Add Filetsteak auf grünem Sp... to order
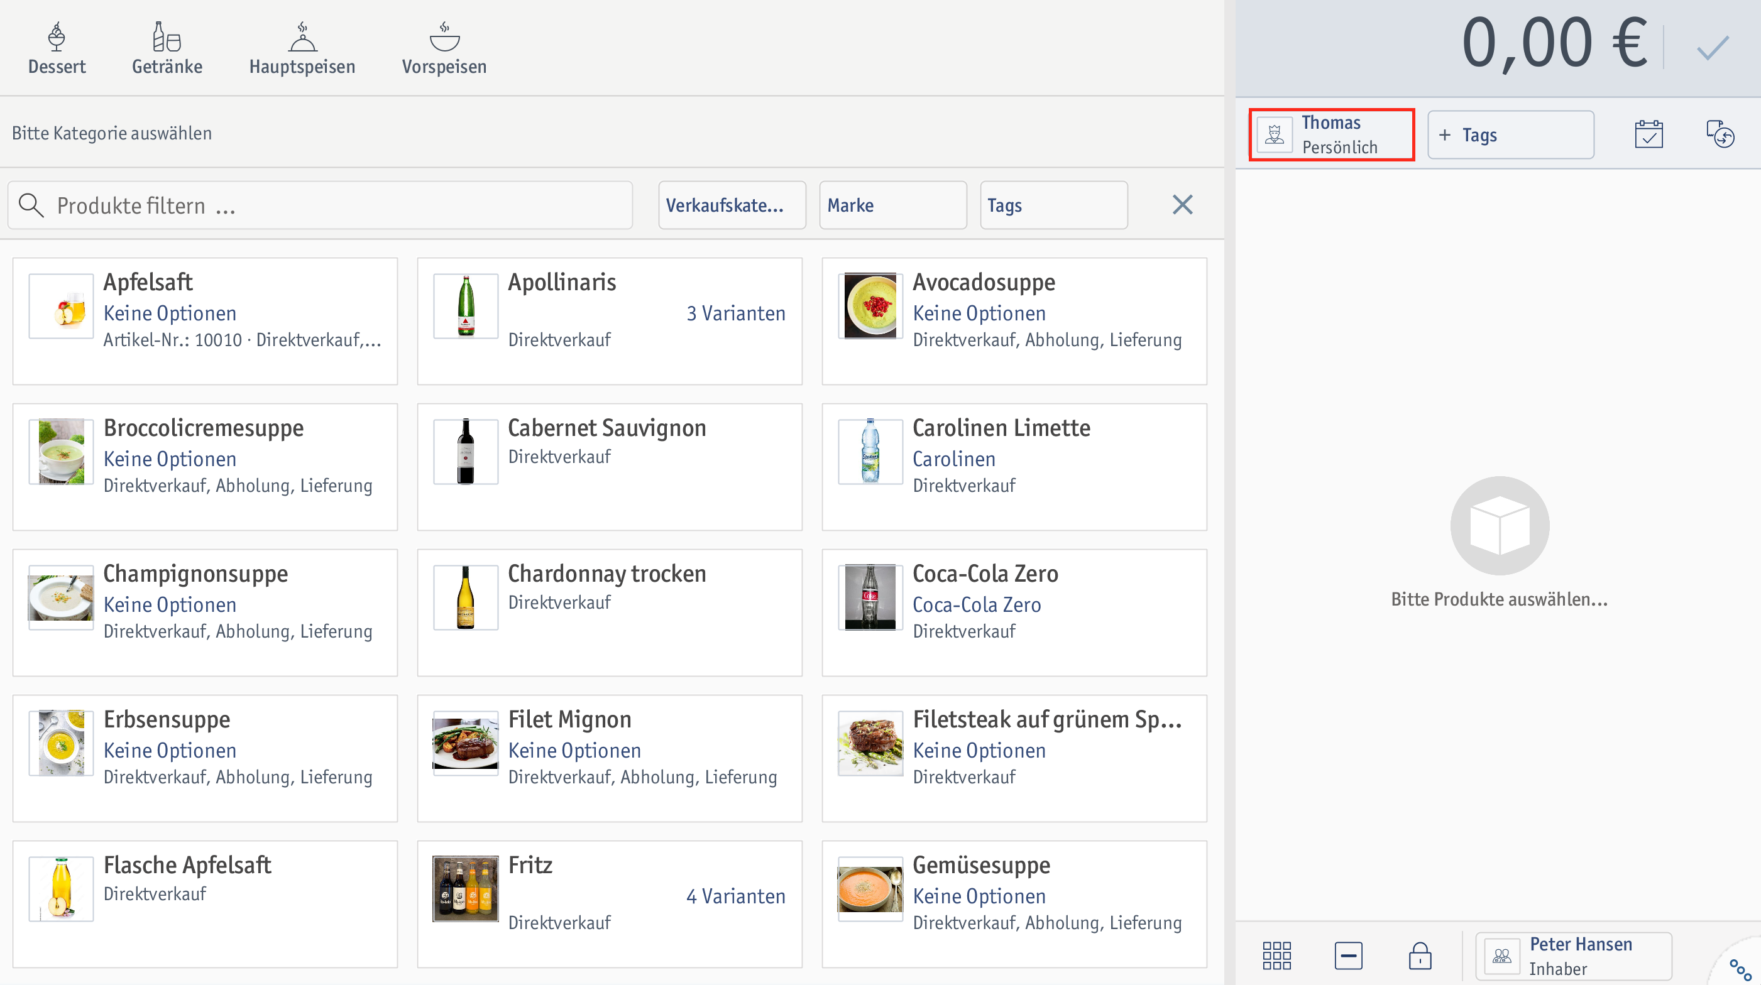Screen dimensions: 1761x985 1014,758
